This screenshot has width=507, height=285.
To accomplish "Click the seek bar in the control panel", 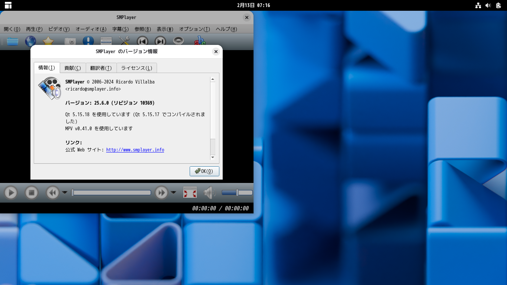I will click(x=111, y=193).
